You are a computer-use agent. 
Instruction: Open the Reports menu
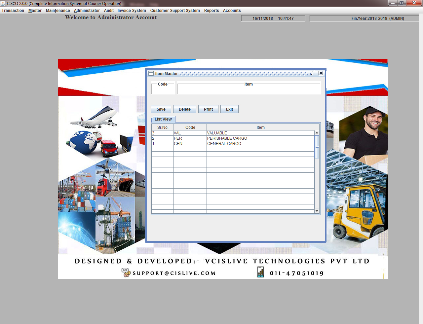pyautogui.click(x=211, y=11)
